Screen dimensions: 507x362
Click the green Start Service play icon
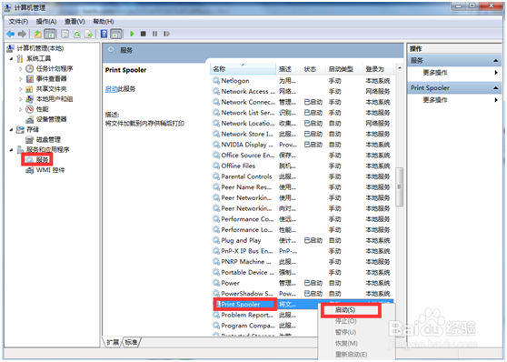(132, 34)
